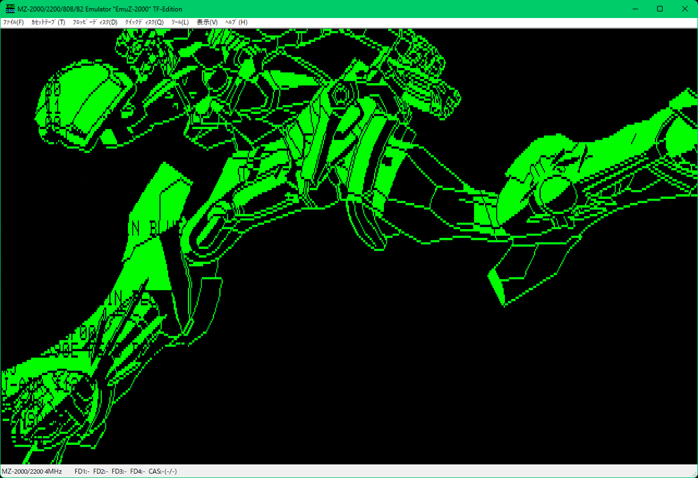Screen dimensions: 698x478
Task: Open the ヘルプ(H) menu
Action: 236,22
